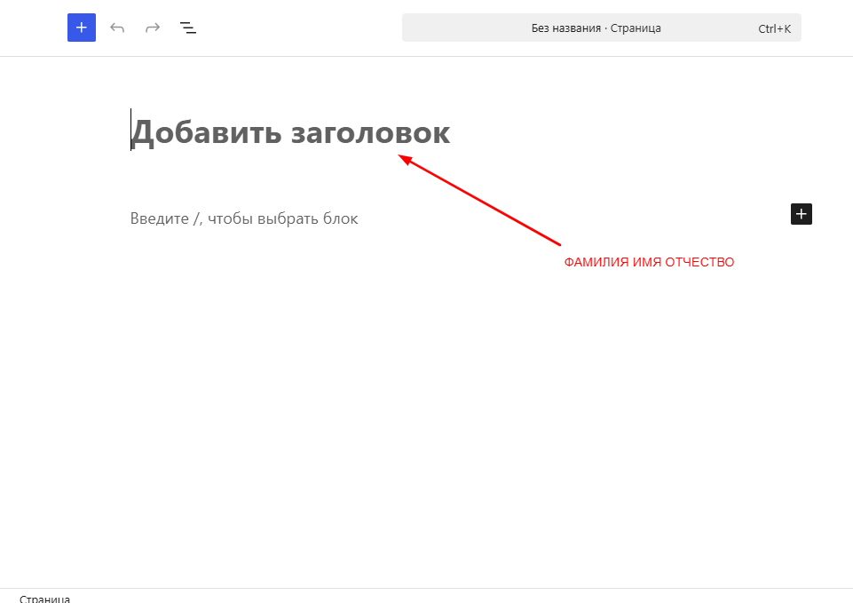The height and width of the screenshot is (603, 853).
Task: Redo the last change with the curved-right arrow
Action: click(152, 28)
